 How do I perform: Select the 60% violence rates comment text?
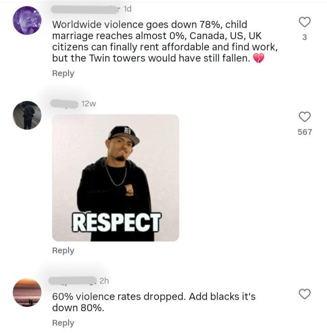click(154, 302)
